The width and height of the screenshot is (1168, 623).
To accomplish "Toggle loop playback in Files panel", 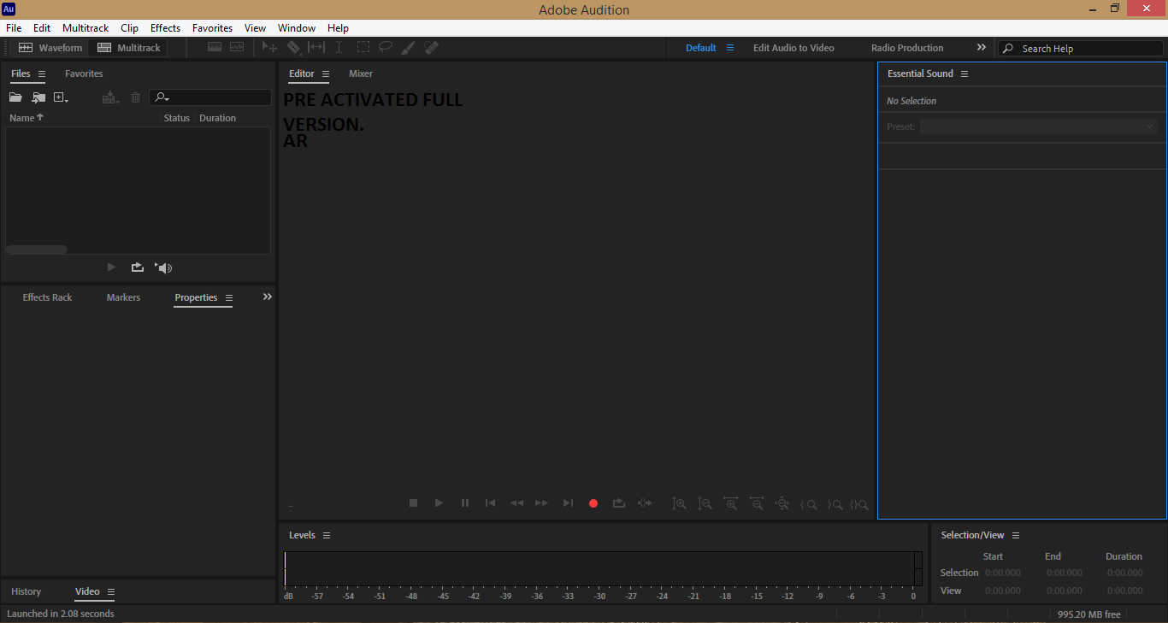I will (137, 267).
